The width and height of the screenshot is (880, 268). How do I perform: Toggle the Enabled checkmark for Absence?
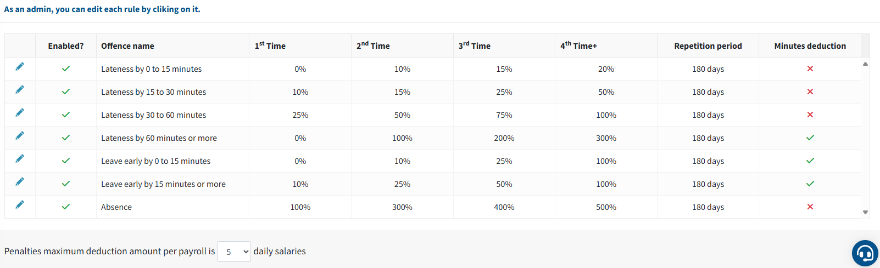(66, 207)
